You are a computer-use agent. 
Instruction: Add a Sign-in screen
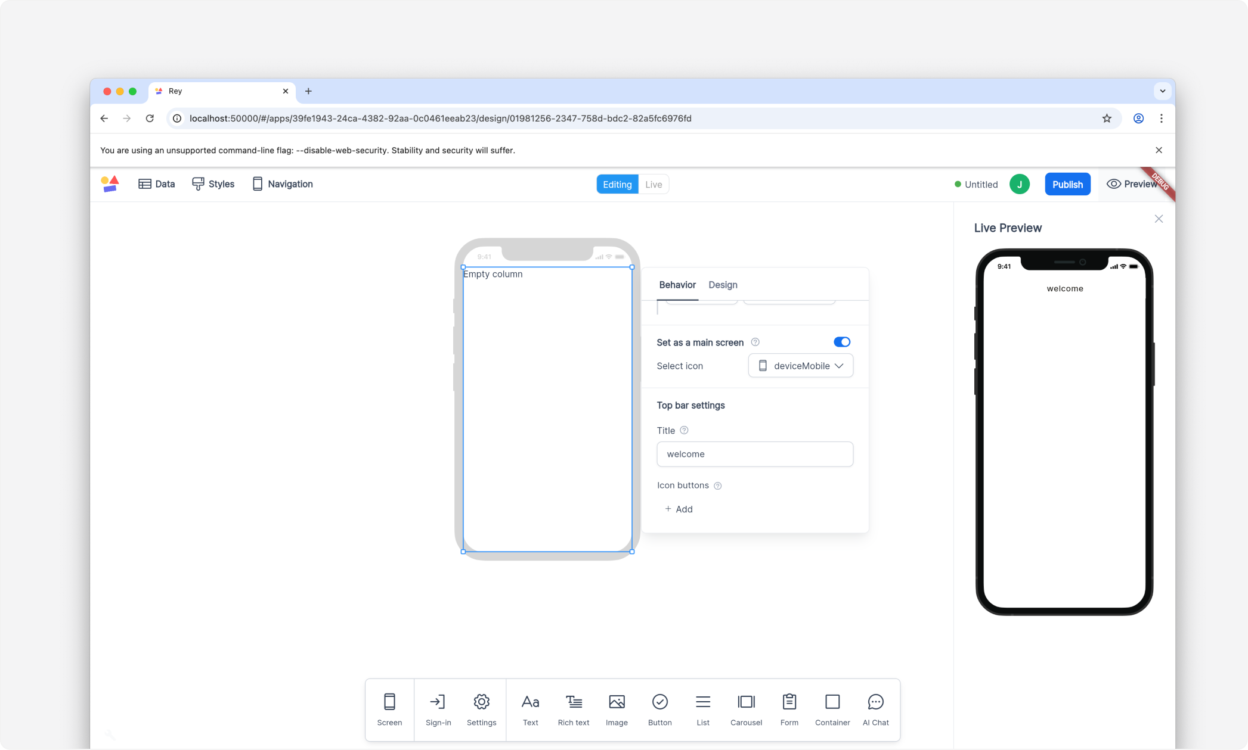(438, 709)
